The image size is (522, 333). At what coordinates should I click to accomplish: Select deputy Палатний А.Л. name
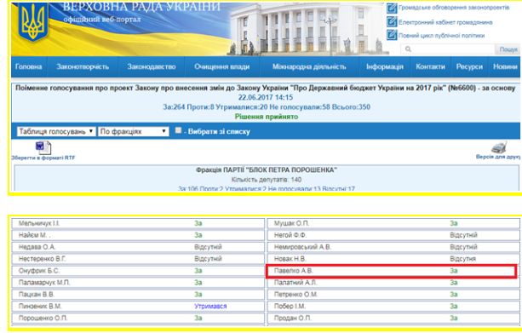pos(295,283)
